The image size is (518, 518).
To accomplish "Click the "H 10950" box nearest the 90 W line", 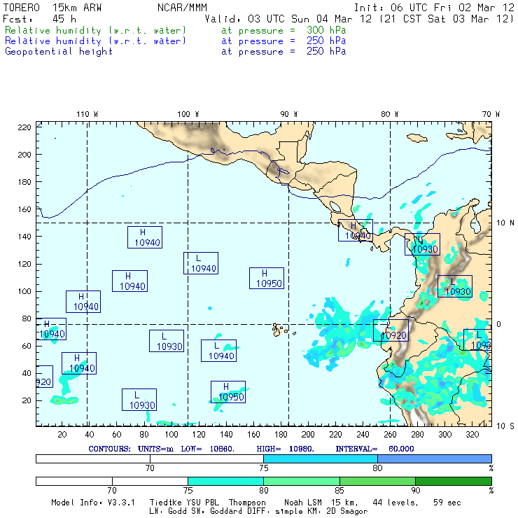I will point(267,278).
